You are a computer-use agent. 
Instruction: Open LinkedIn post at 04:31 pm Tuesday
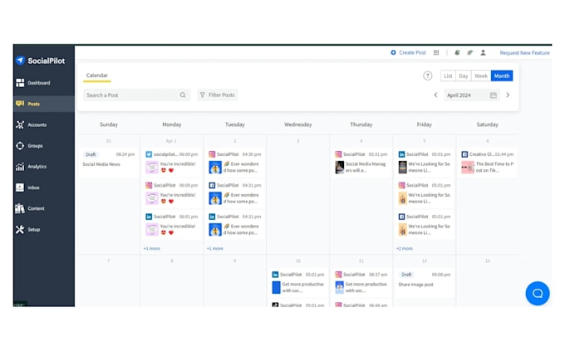pos(235,225)
